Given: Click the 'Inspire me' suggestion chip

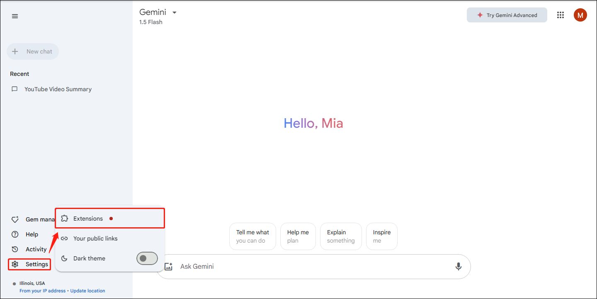Looking at the screenshot, I should tap(382, 236).
